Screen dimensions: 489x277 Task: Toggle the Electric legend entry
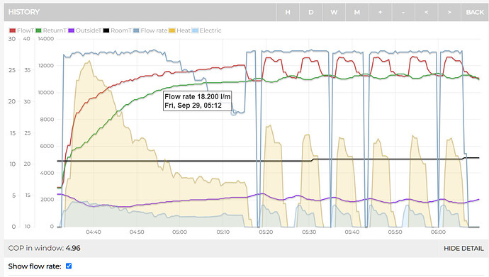207,30
